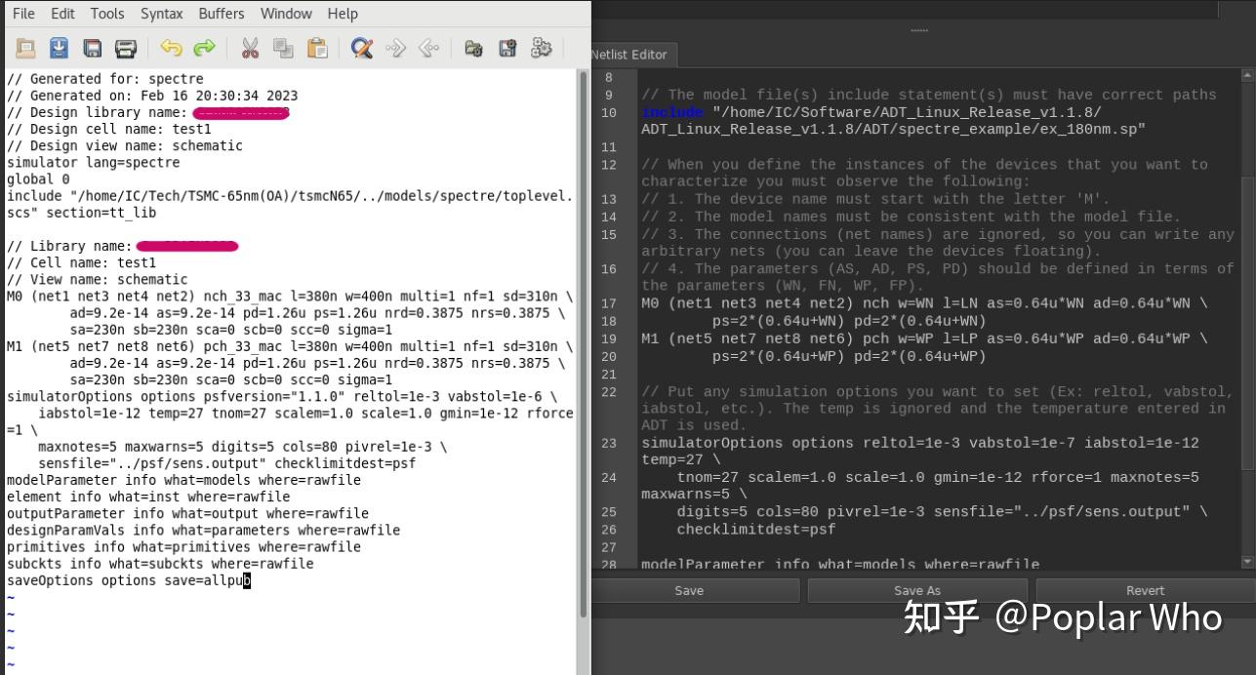Click '// Generated for: spectre' line in gVim

(x=105, y=79)
